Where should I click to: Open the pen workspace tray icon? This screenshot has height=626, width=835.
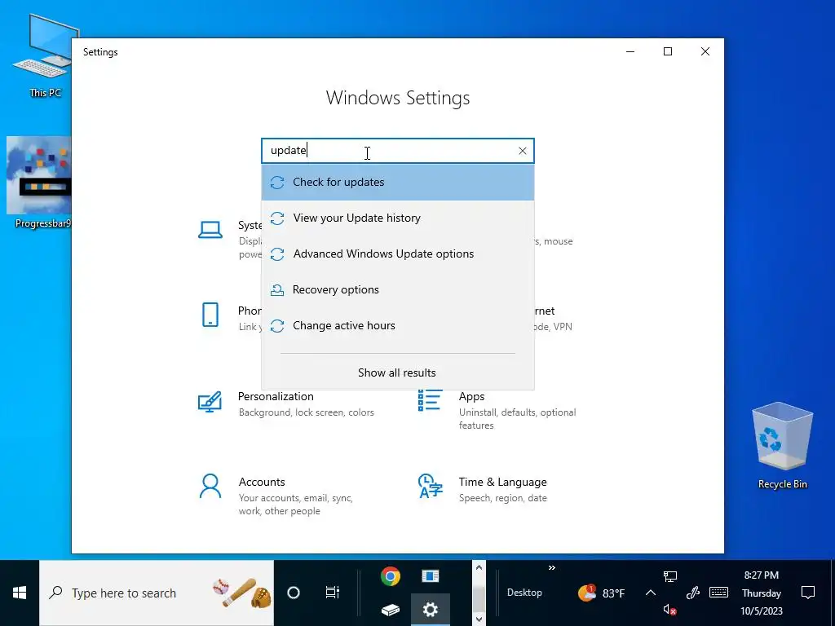pos(693,593)
